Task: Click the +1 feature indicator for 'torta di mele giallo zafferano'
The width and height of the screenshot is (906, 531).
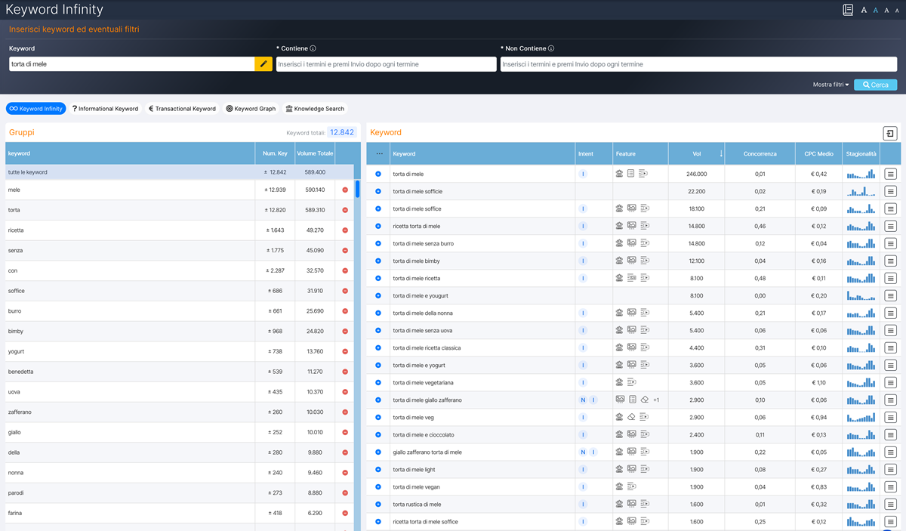Action: pyautogui.click(x=656, y=400)
